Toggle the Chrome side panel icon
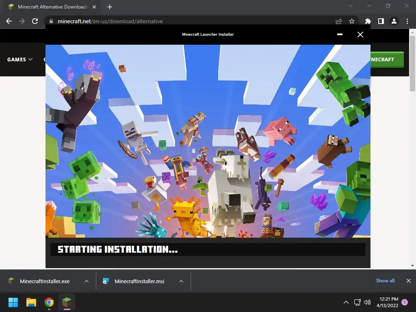The width and height of the screenshot is (416, 312). tap(381, 21)
